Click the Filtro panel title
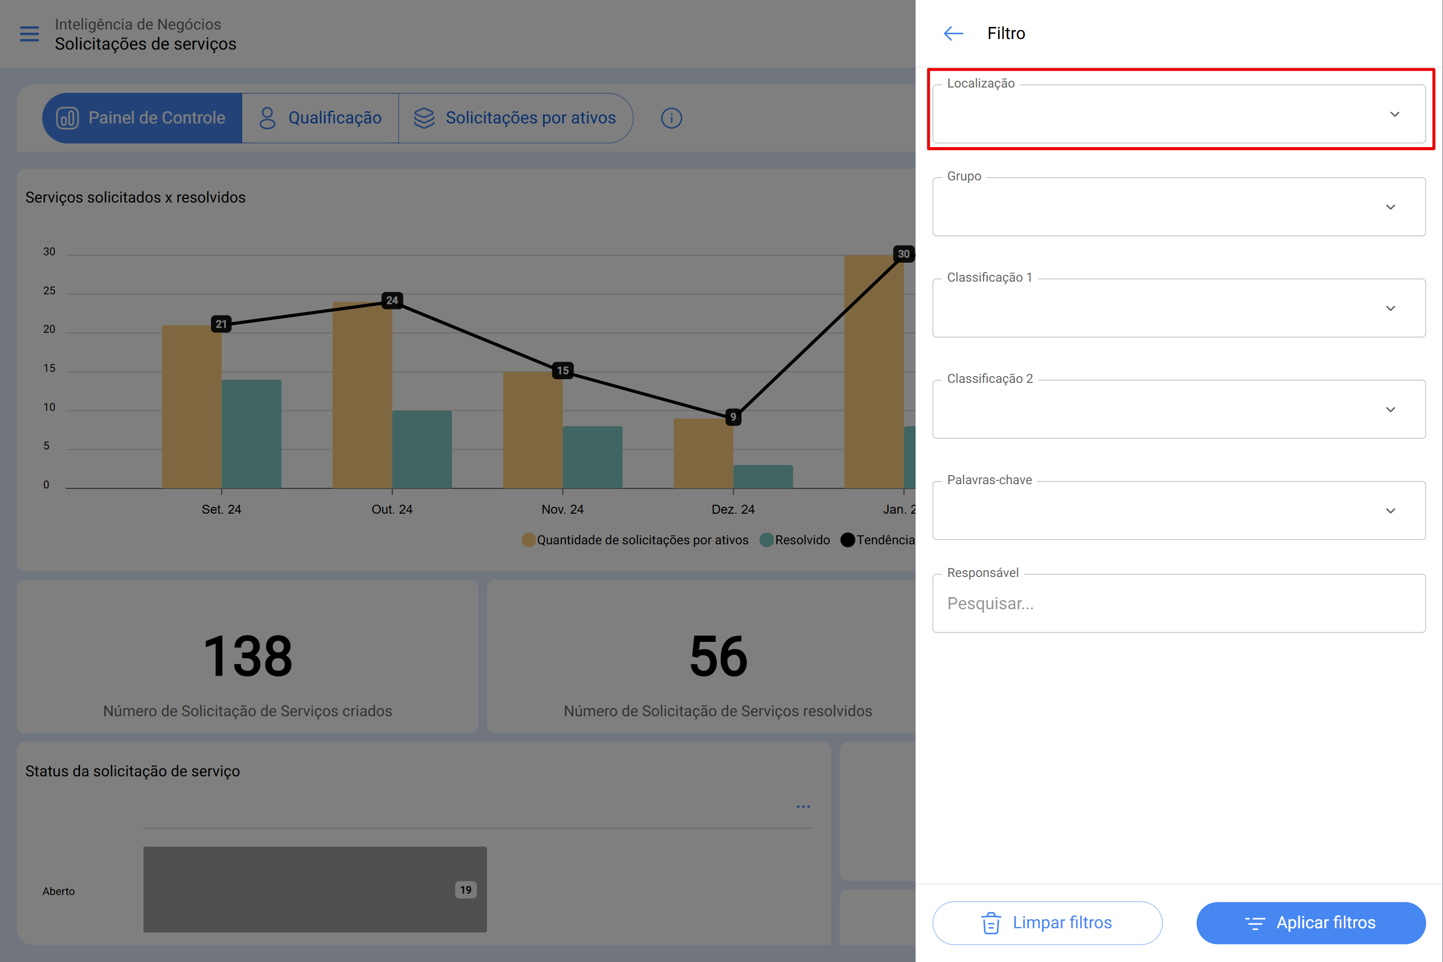 [1006, 33]
